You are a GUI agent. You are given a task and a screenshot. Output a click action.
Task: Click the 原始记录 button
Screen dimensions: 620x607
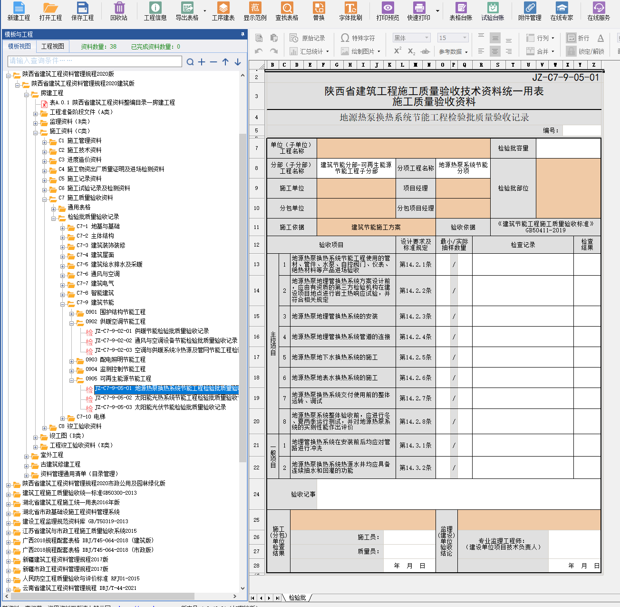pyautogui.click(x=308, y=38)
